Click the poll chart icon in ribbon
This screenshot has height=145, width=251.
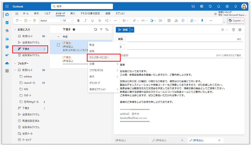coord(176,20)
